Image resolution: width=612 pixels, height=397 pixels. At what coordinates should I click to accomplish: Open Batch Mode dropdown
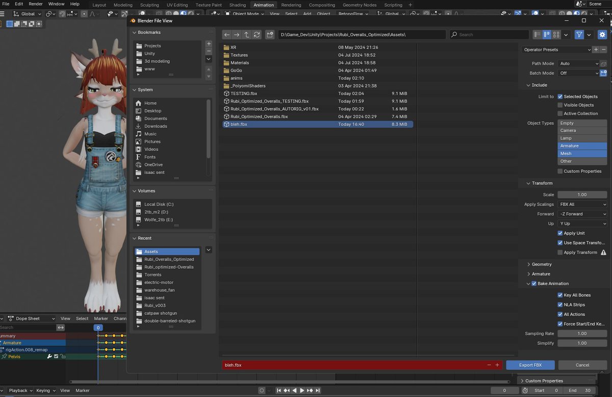point(578,73)
